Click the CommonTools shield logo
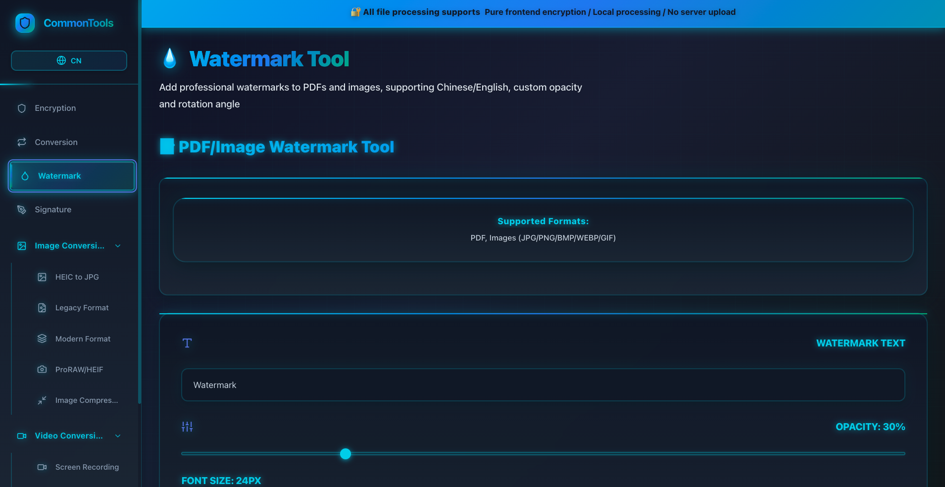 click(25, 23)
